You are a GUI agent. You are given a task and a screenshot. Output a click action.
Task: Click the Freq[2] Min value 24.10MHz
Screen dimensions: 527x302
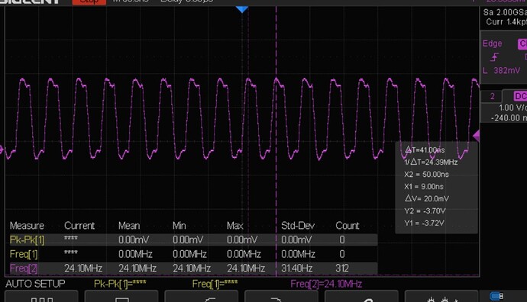pos(192,268)
